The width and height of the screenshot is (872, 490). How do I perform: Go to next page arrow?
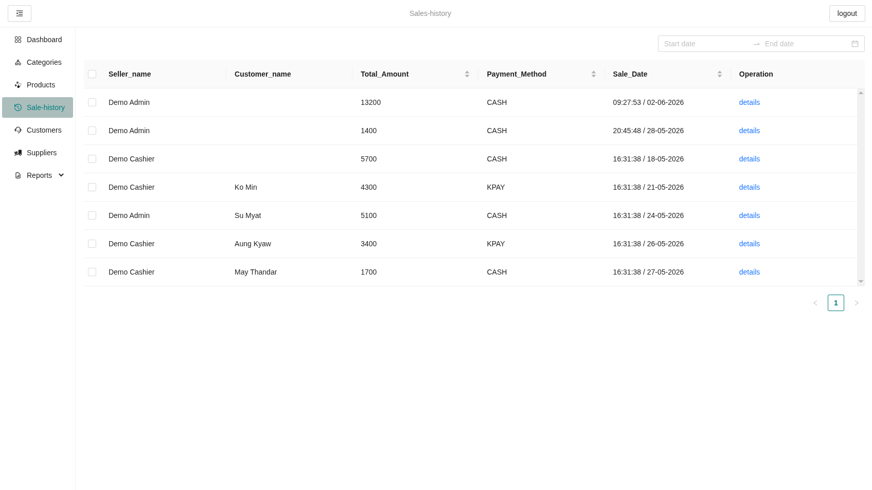857,303
